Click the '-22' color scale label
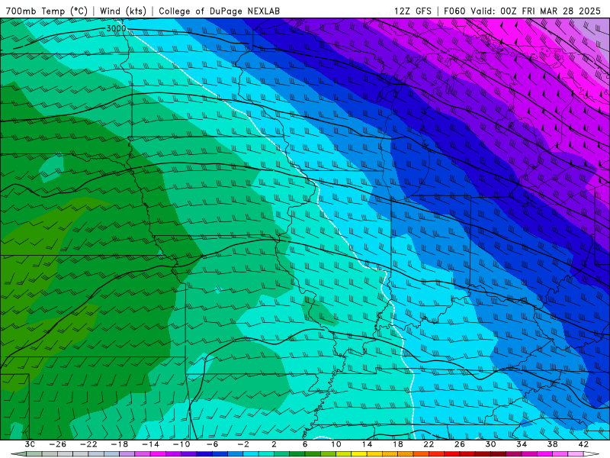Image resolution: width=610 pixels, height=458 pixels. coord(88,444)
